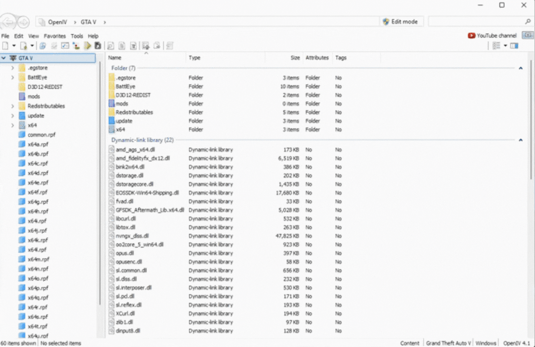Image resolution: width=535 pixels, height=347 pixels.
Task: Click the .egstore folder icon in the file list
Action: (111, 77)
